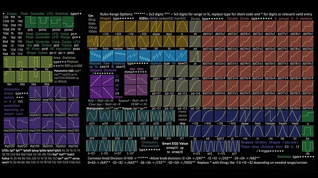Click the 3s area switch shape
318x178 pixels.
point(35,62)
